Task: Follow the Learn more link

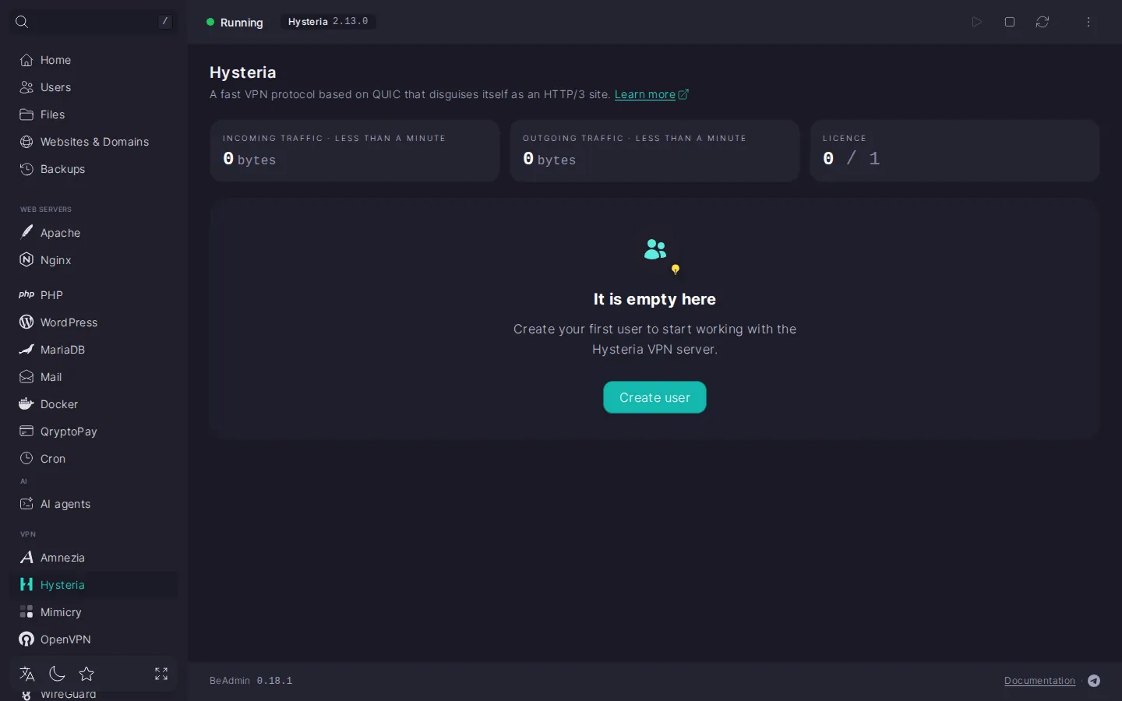Action: click(651, 94)
